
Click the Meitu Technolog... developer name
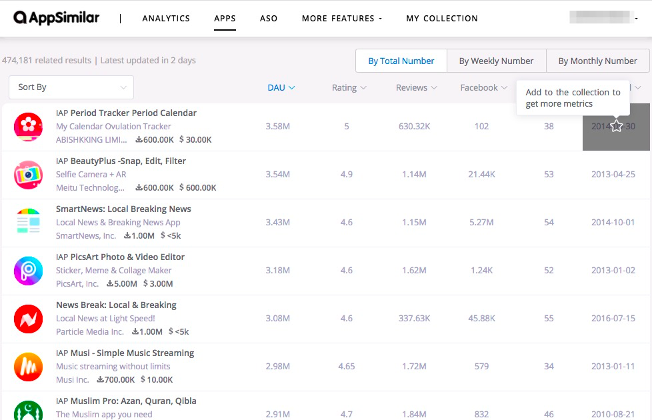point(90,188)
